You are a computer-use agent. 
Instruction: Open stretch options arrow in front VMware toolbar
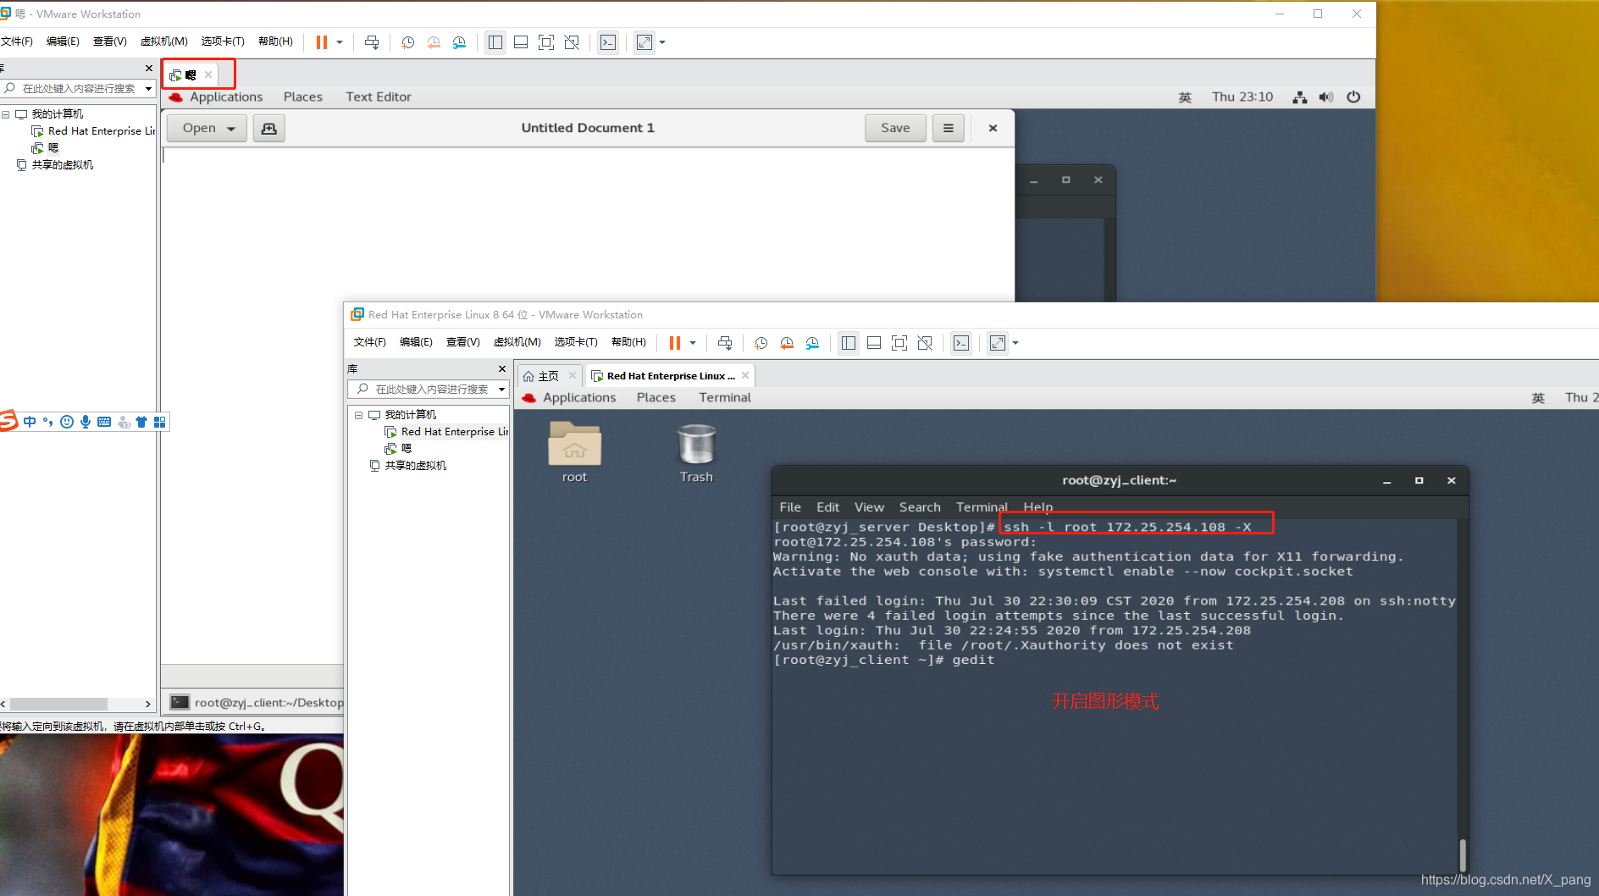(1015, 343)
